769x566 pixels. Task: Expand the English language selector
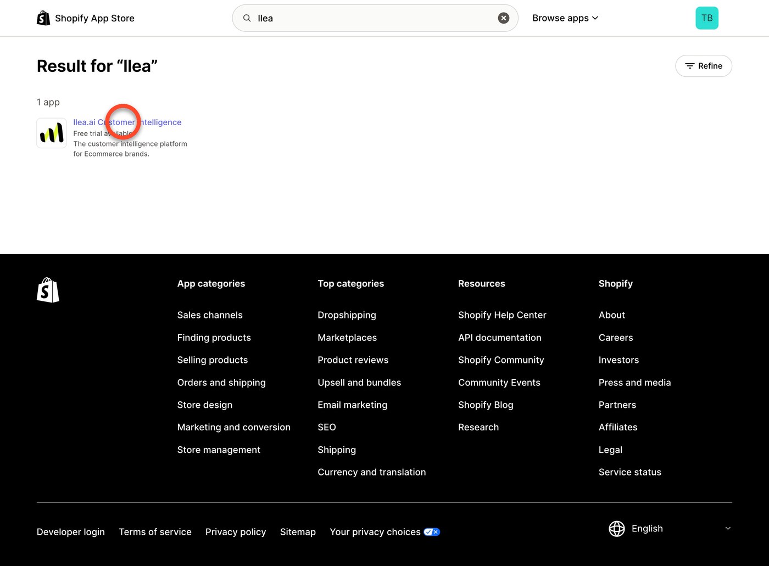[x=670, y=529]
